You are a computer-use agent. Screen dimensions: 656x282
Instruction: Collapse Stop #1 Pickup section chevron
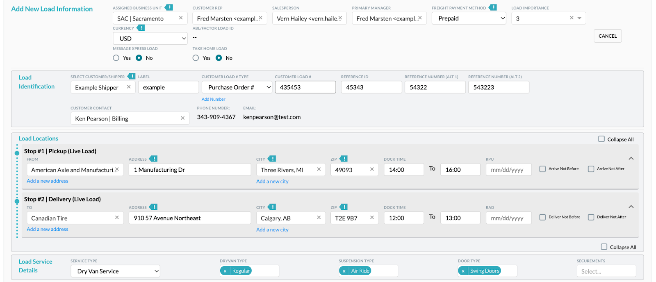point(631,158)
